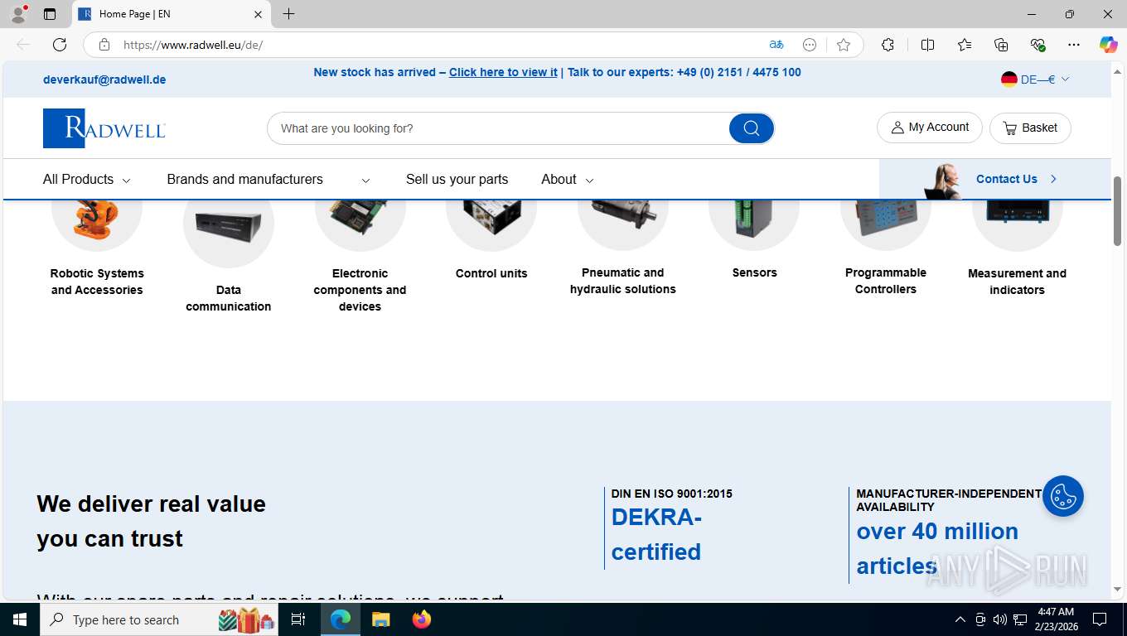Open Collections panel
Image resolution: width=1127 pixels, height=636 pixels.
coord(1001,45)
